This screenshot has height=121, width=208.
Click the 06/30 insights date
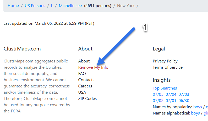[x=184, y=100]
